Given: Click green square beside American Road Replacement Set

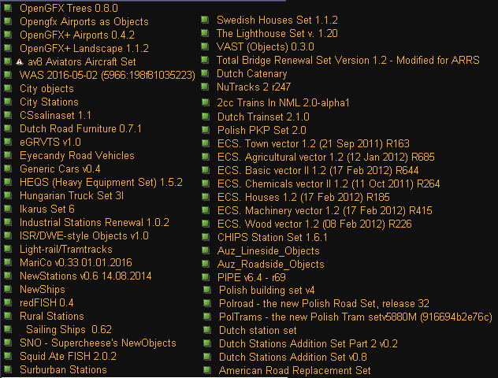Looking at the screenshot, I should click(207, 370).
